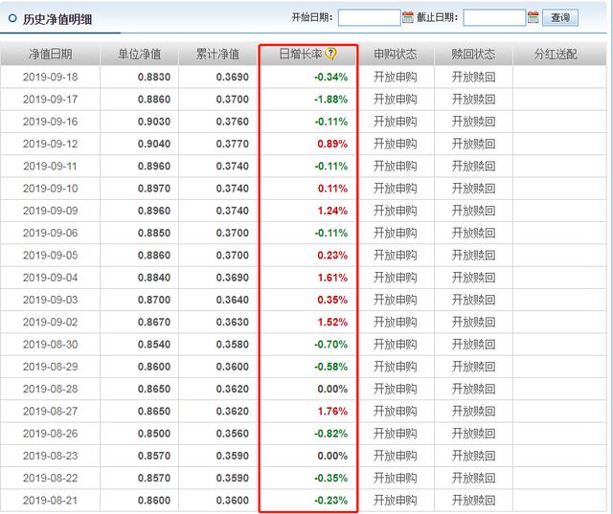Click the 查询 query button

click(560, 17)
